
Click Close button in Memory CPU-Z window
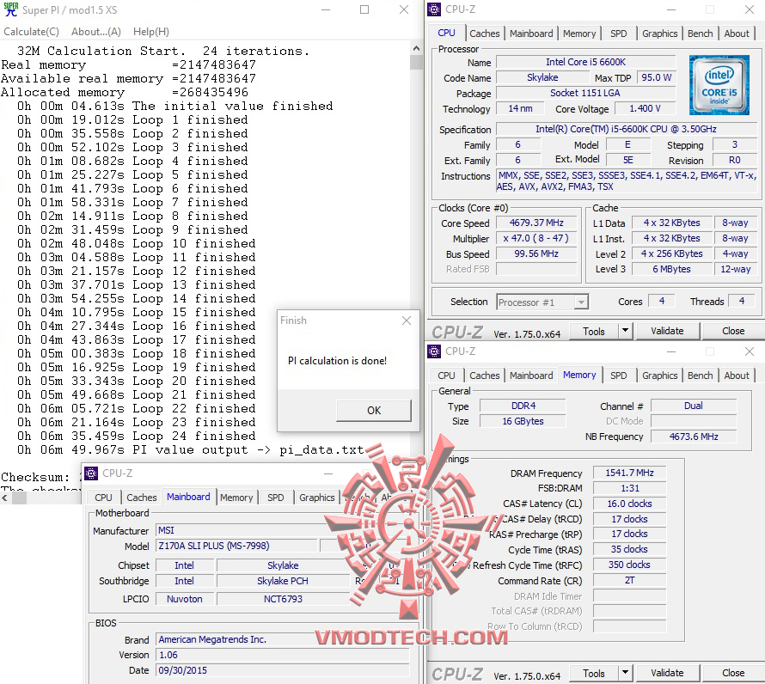733,674
